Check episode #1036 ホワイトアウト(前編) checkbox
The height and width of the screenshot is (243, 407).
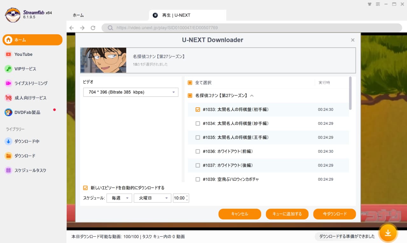(198, 152)
